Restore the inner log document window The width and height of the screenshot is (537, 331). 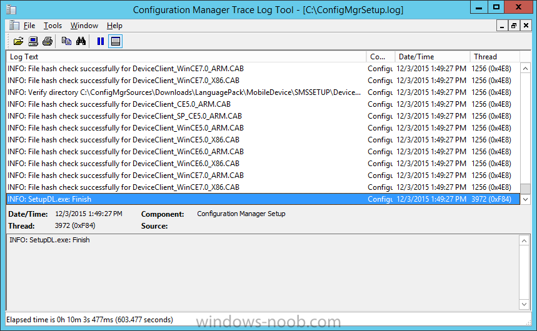pyautogui.click(x=514, y=26)
